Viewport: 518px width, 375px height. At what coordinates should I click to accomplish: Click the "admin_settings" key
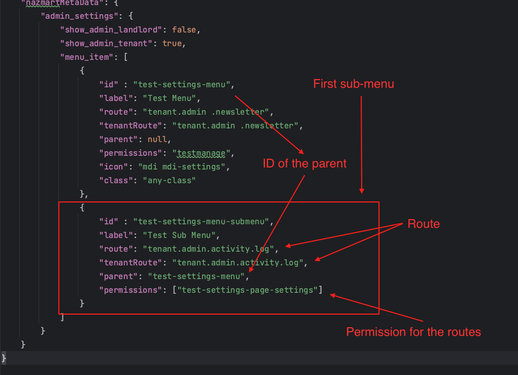79,16
